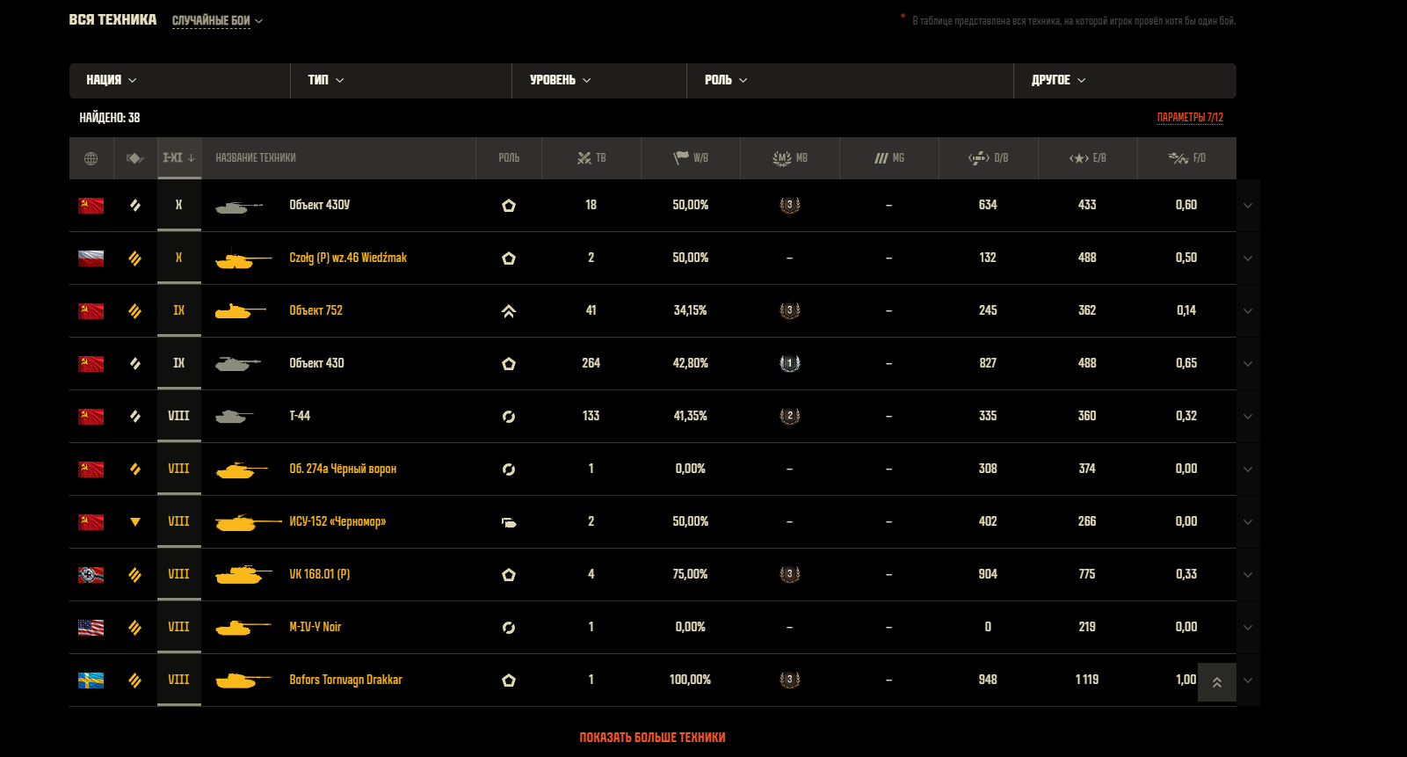Click scroll-to-top double arrow button
1407x757 pixels.
click(1216, 682)
